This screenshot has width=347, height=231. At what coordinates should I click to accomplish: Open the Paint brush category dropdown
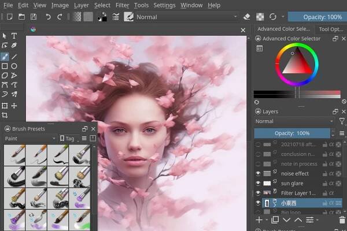tap(30, 139)
